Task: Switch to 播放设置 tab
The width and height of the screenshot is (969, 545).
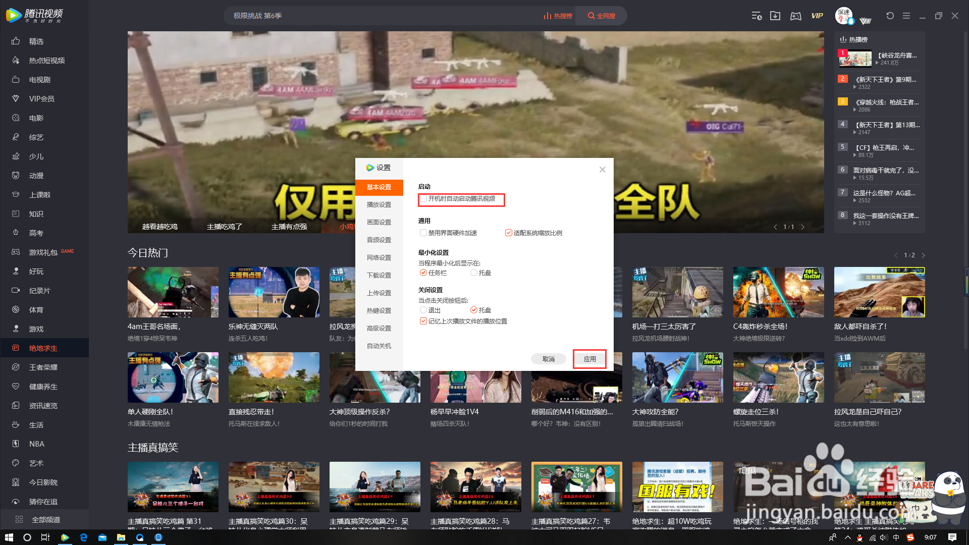Action: [379, 205]
